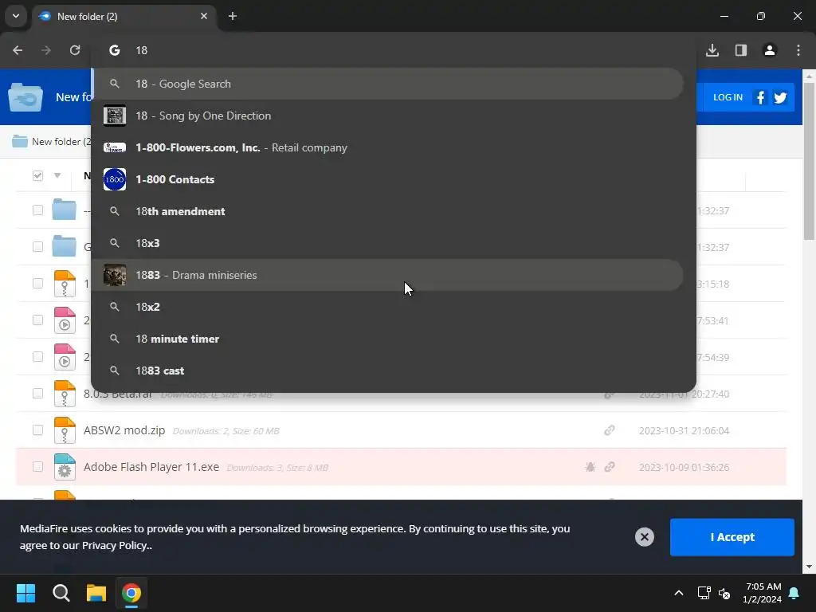Open File Explorer from taskbar

click(x=96, y=593)
